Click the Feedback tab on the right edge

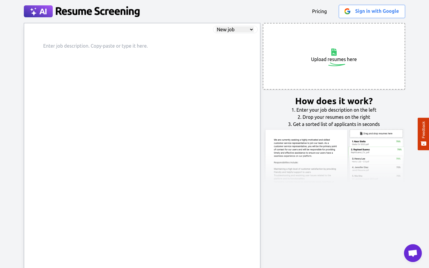tap(423, 130)
